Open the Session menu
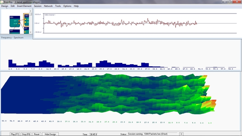Viewport: 242px width, 136px height. tap(38, 6)
